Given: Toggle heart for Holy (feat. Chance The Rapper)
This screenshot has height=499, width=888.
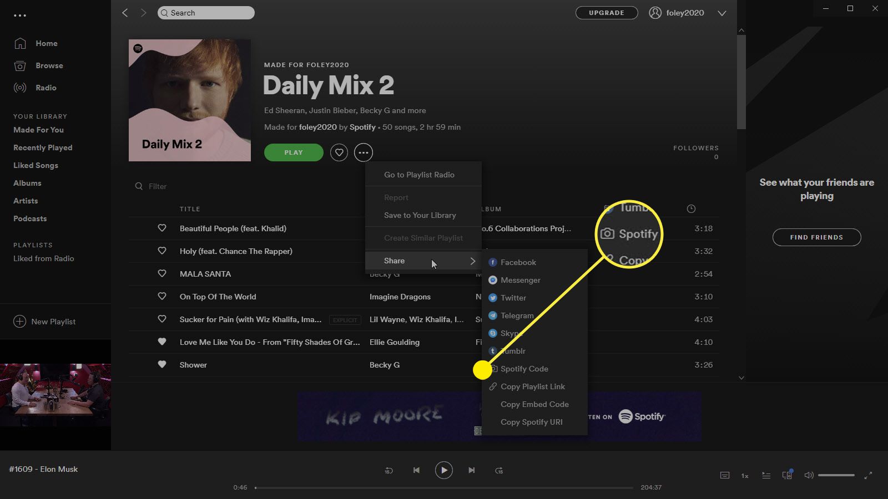Looking at the screenshot, I should point(162,251).
